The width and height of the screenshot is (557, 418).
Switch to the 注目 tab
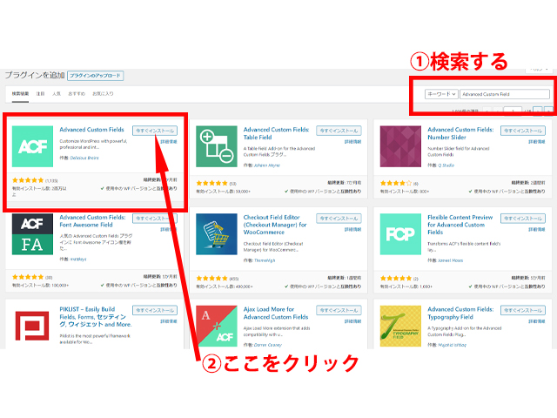point(41,94)
